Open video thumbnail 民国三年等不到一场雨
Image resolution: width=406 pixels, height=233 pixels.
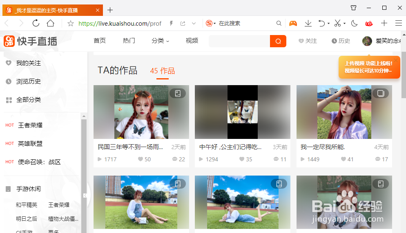[141, 112]
